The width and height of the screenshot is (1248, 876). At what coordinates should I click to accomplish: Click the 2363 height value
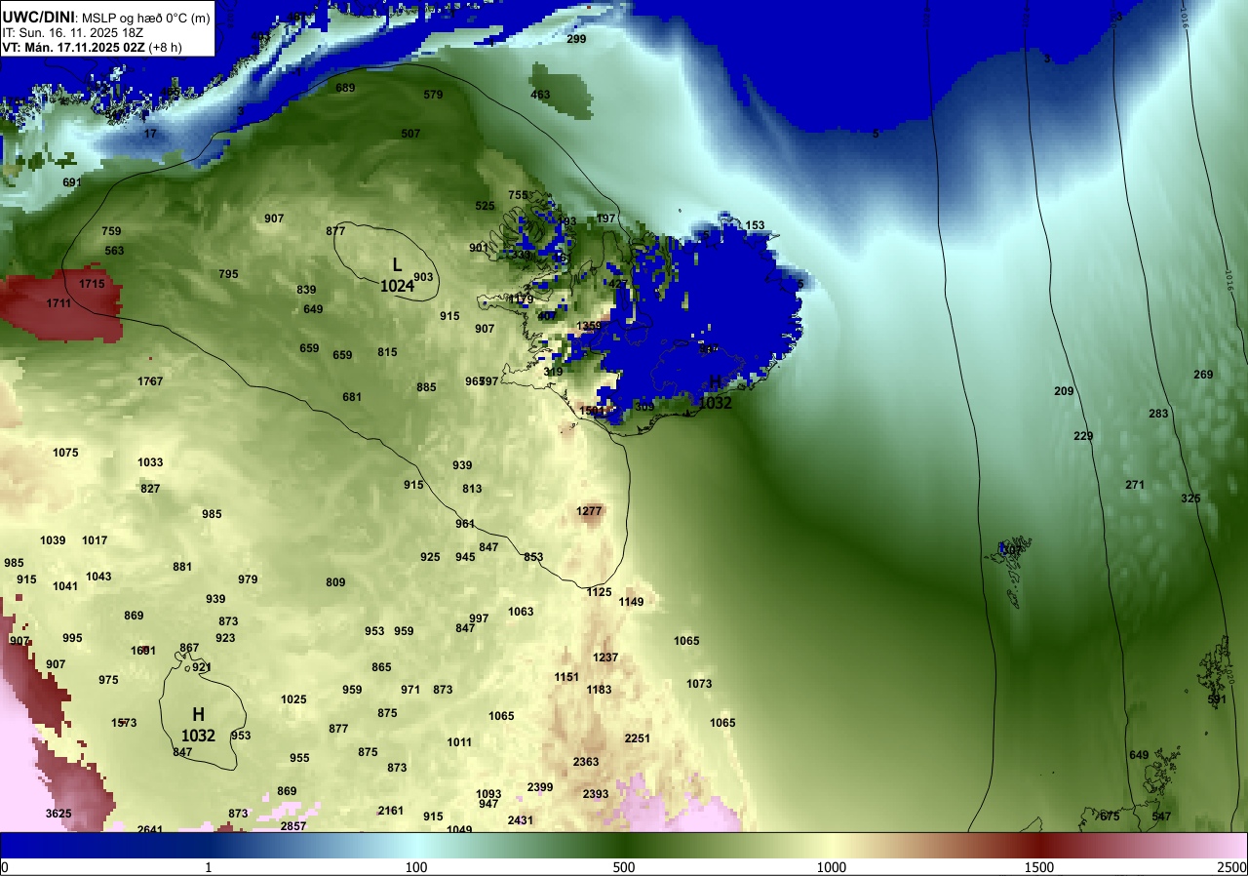click(x=586, y=762)
